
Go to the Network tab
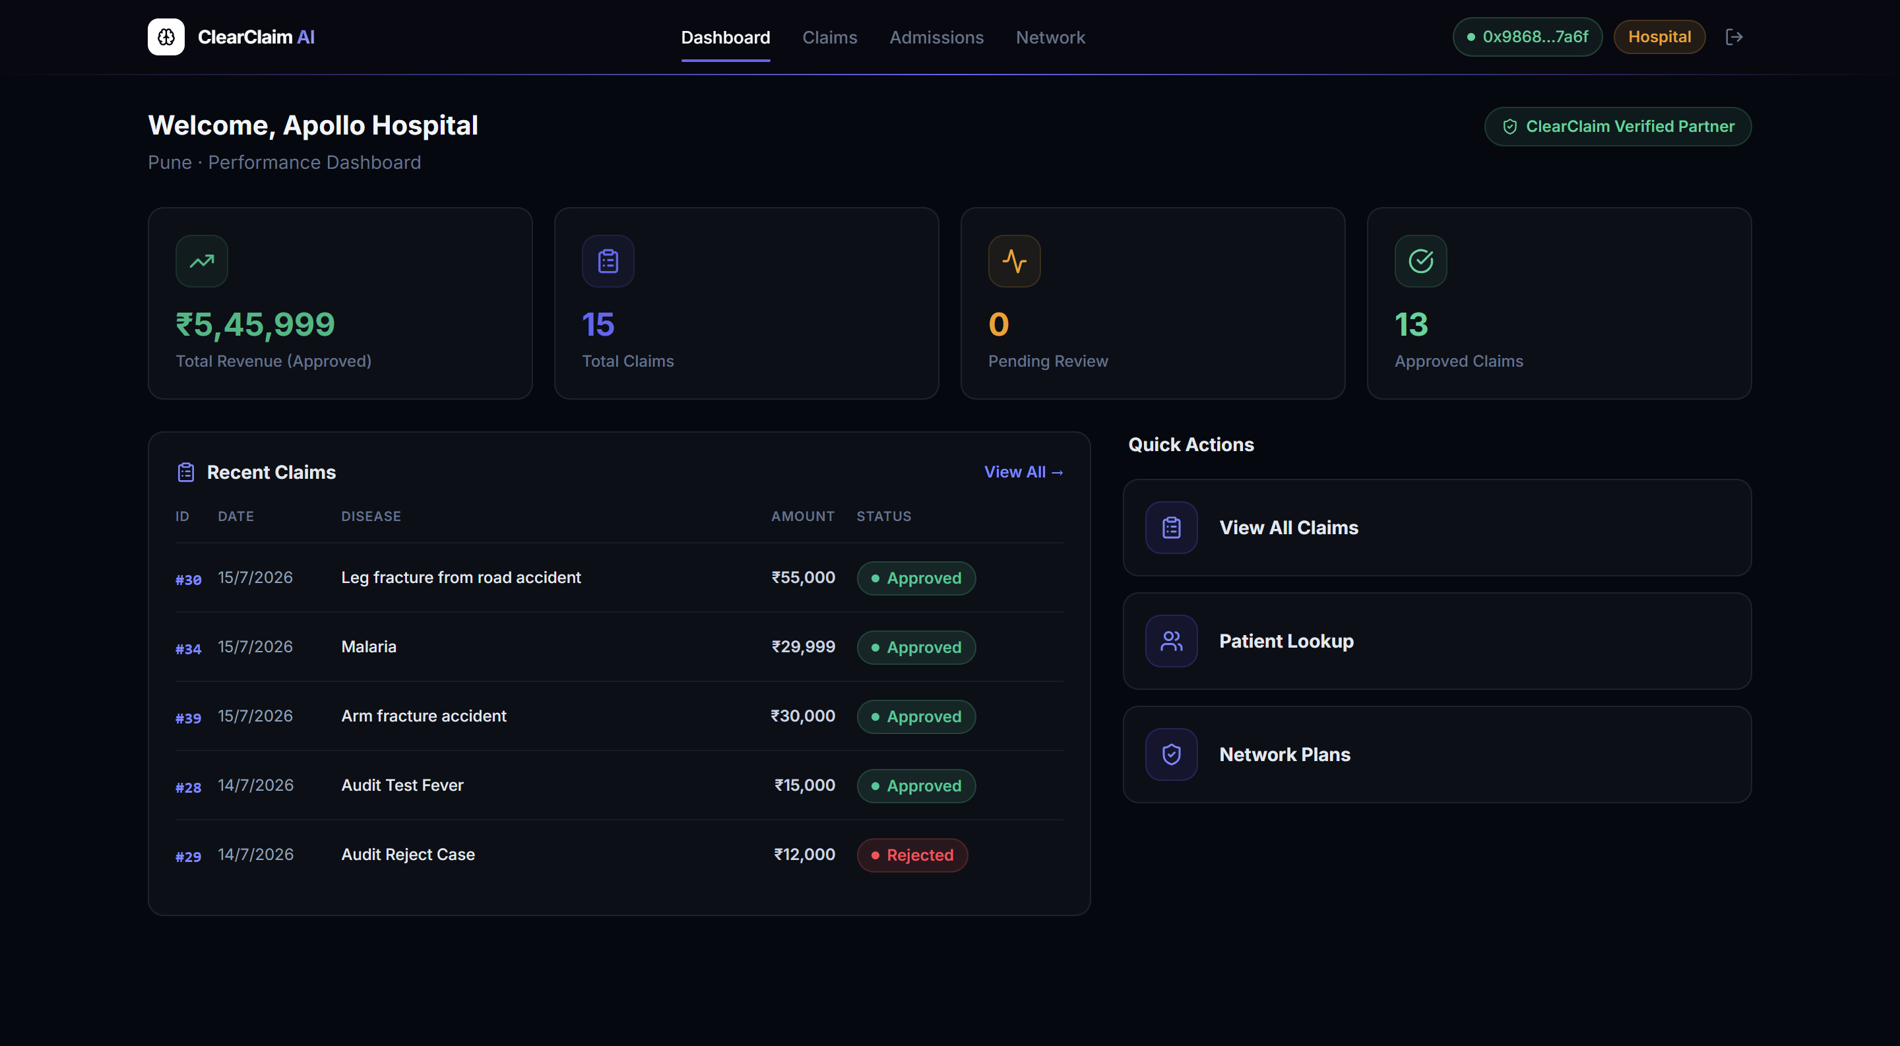[x=1050, y=37]
